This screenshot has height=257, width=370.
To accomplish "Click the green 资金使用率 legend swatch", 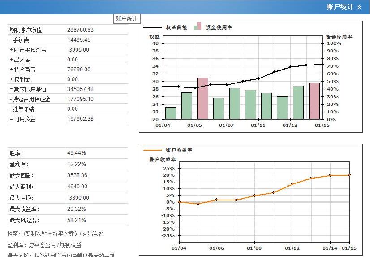I will point(196,28).
